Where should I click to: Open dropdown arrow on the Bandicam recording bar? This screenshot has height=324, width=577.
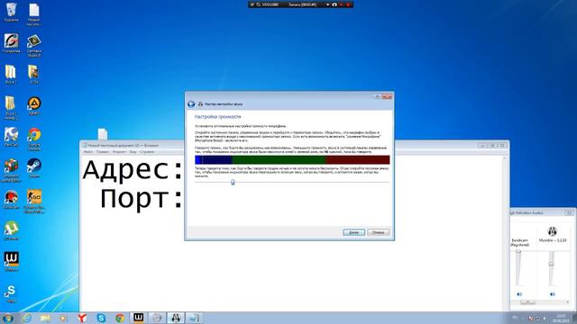click(x=327, y=4)
